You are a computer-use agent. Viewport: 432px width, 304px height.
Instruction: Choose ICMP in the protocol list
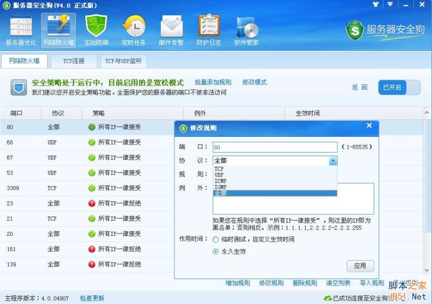point(220,181)
